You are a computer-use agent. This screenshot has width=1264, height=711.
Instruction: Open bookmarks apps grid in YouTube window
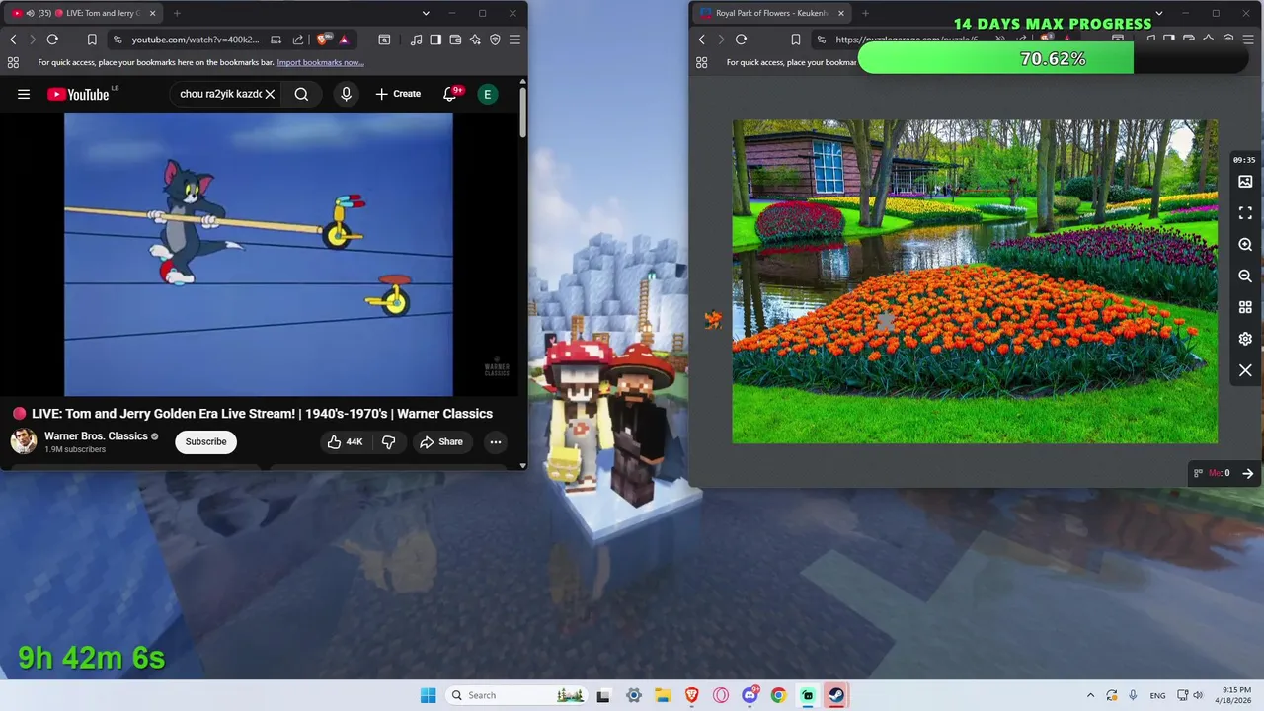coord(13,62)
